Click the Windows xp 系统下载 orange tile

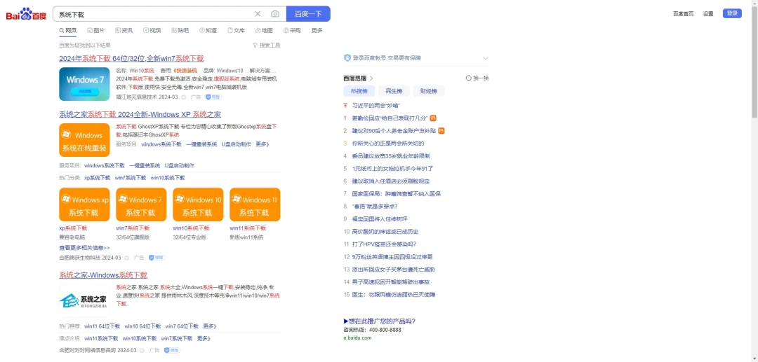pyautogui.click(x=85, y=204)
